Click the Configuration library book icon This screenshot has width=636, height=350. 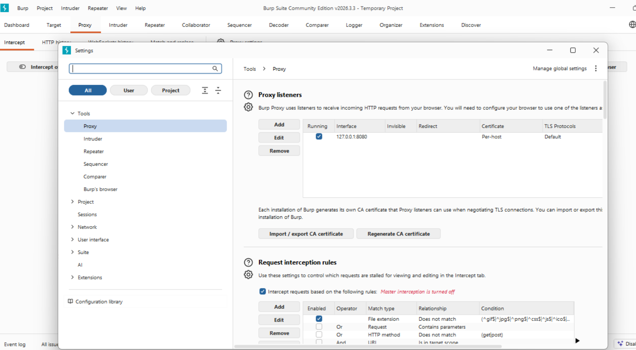[x=70, y=301]
